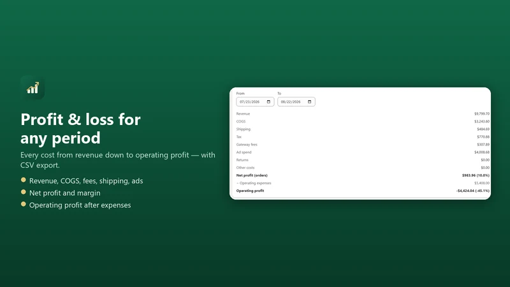Click the COGS amount $3,243.60
Viewport: 510px width, 287px height.
tap(482, 121)
